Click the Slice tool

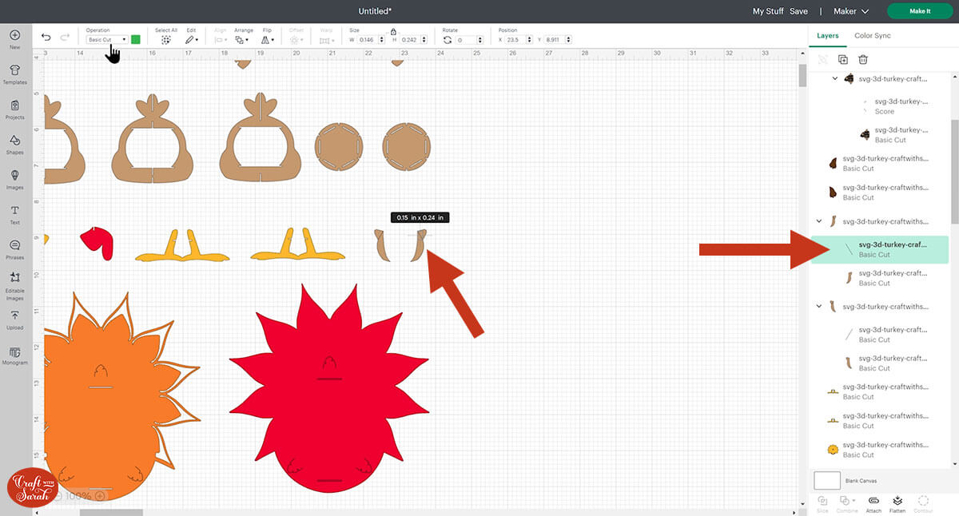tap(822, 503)
